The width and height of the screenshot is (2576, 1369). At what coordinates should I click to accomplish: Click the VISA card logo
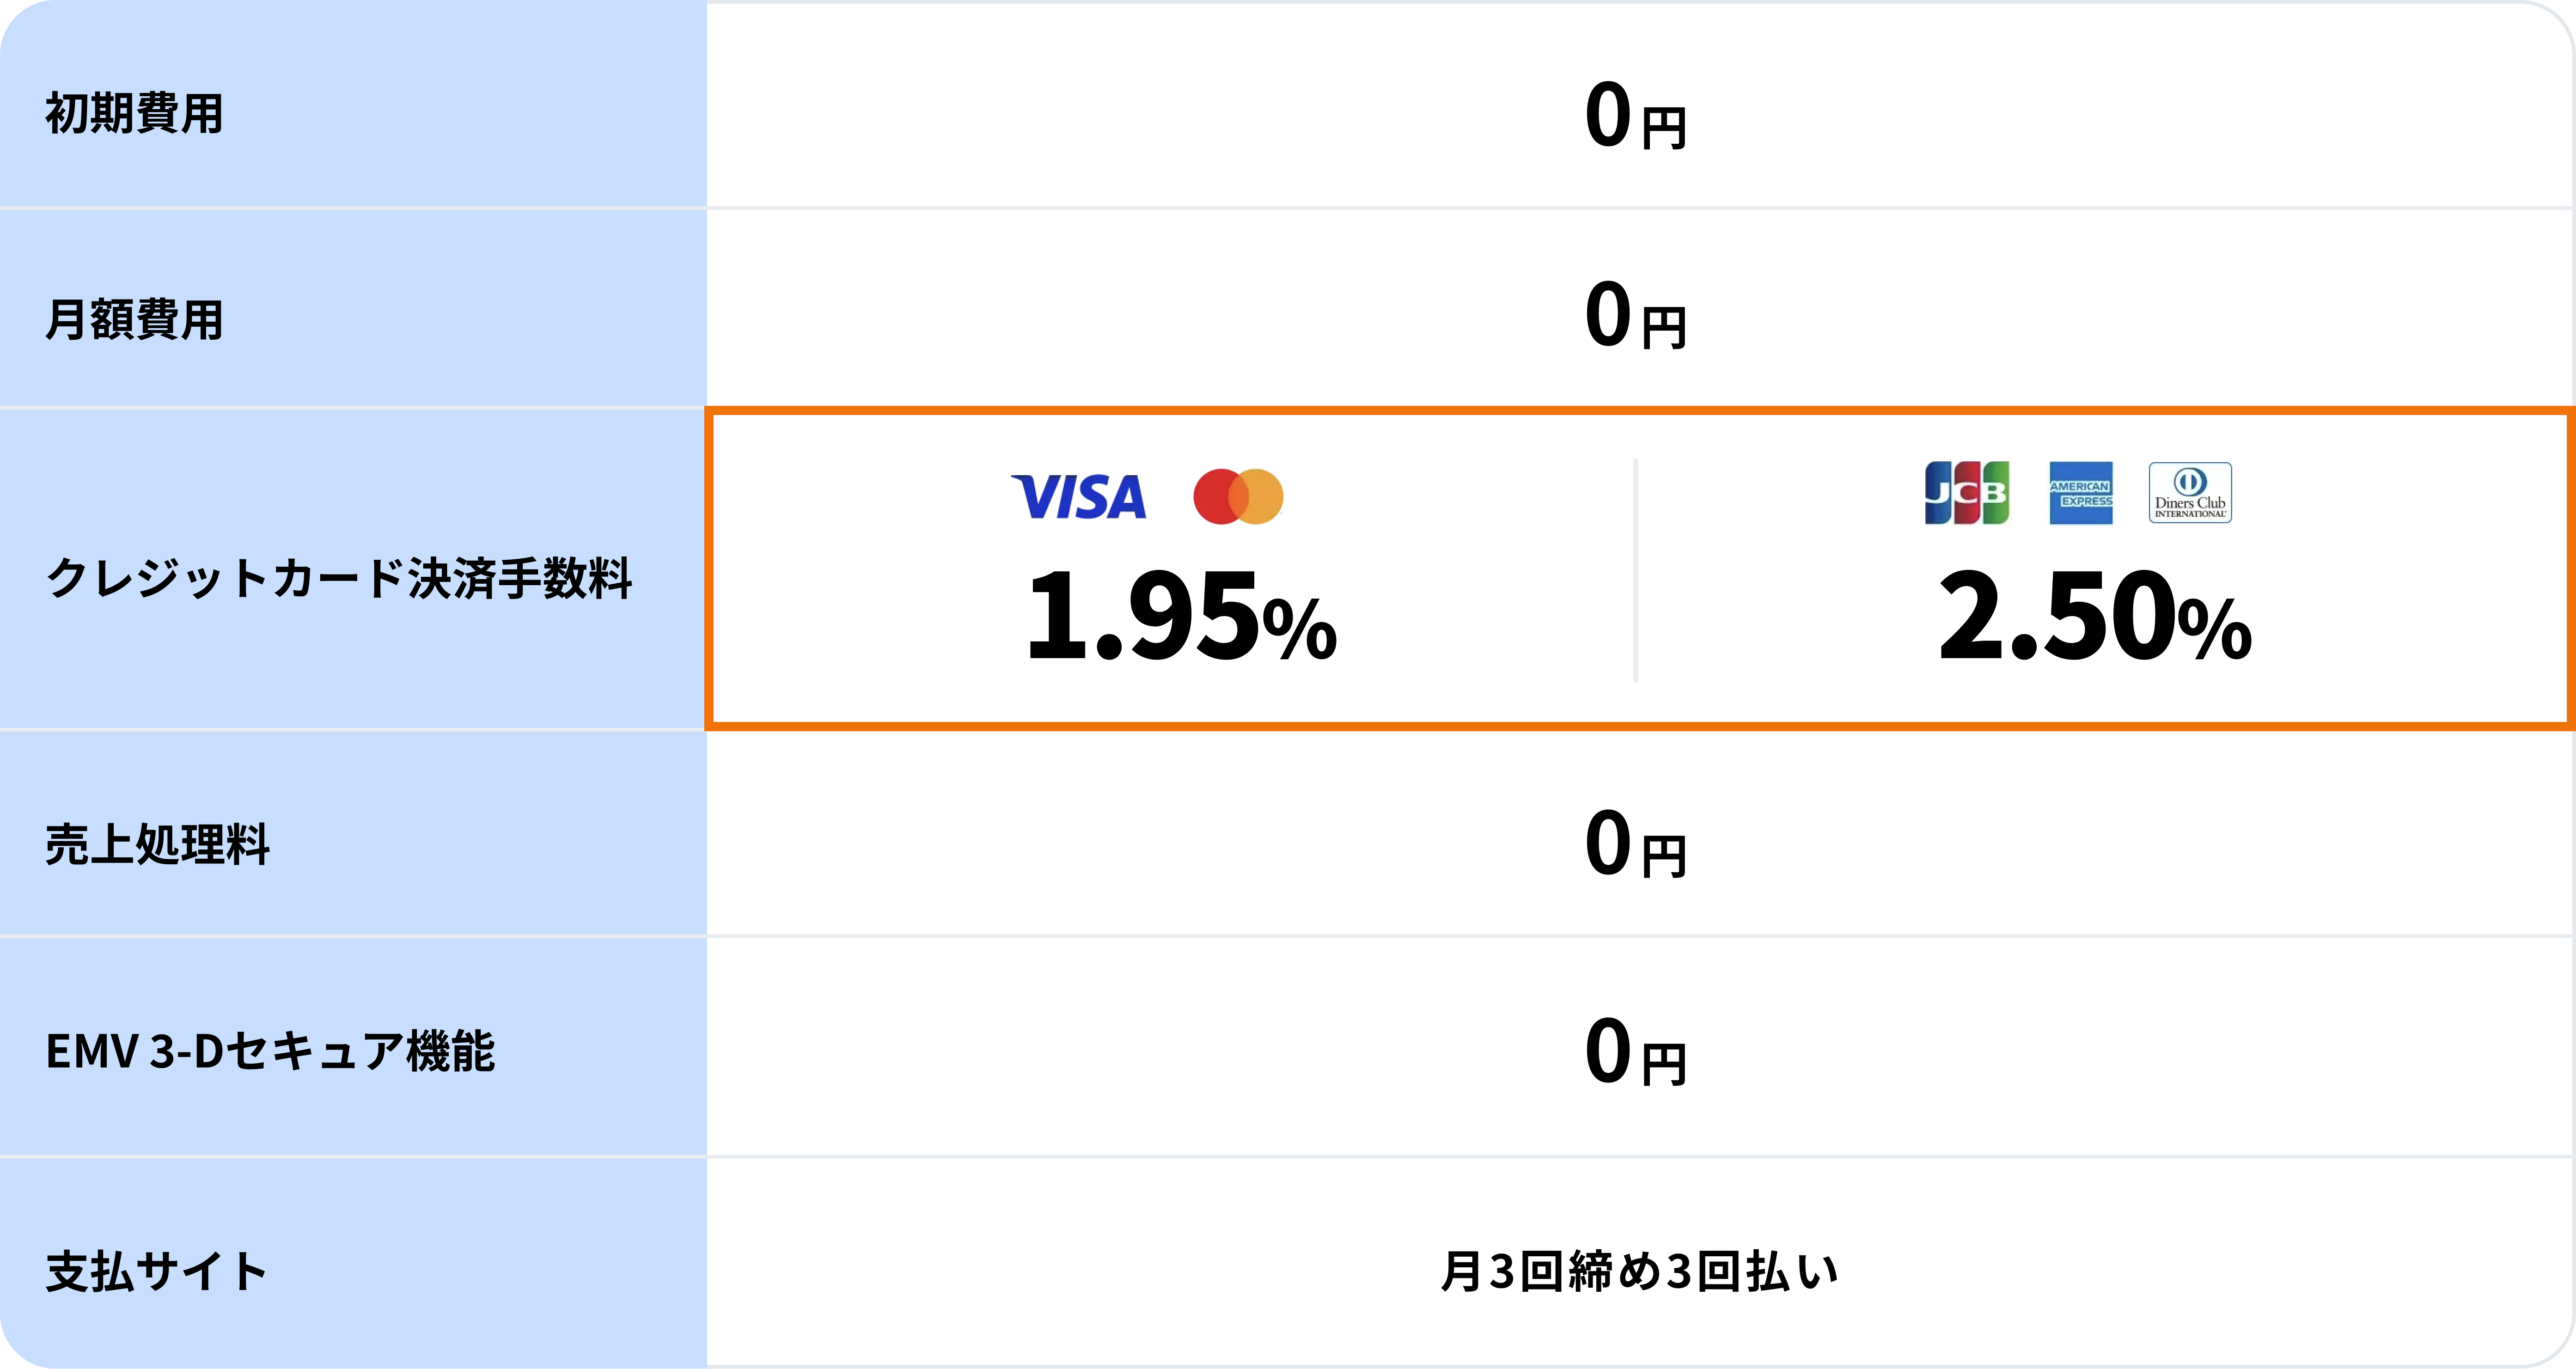click(1079, 497)
